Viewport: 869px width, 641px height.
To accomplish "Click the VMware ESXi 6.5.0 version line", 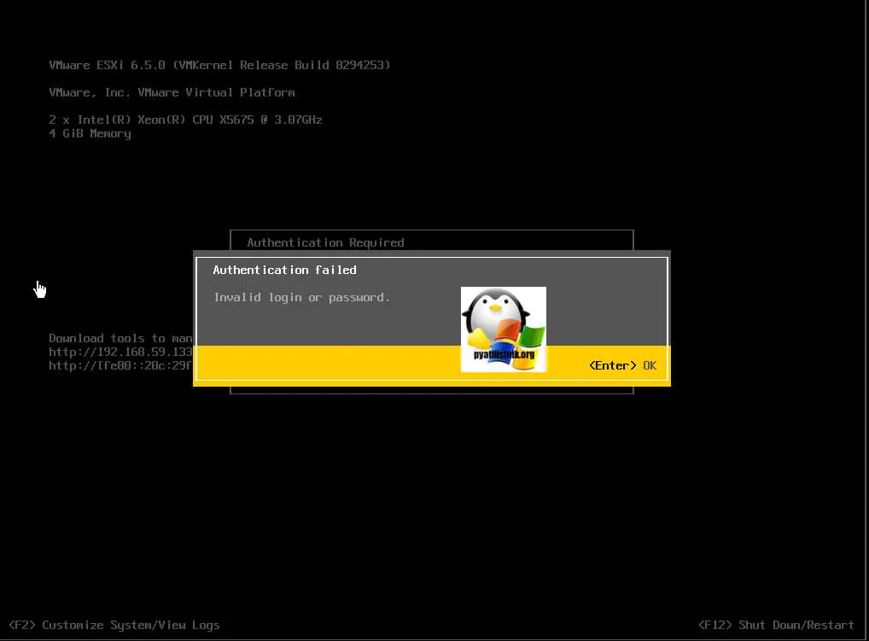I will [219, 65].
